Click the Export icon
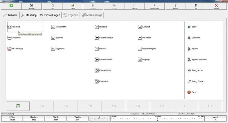 coord(189,92)
